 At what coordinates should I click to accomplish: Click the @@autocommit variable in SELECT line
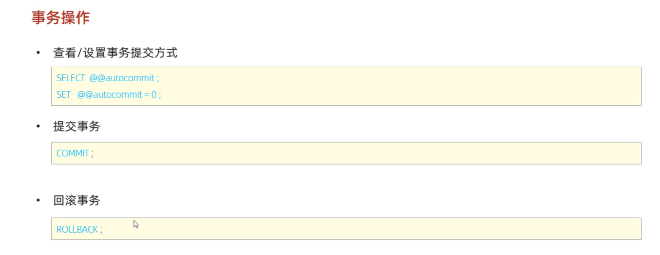click(x=122, y=78)
